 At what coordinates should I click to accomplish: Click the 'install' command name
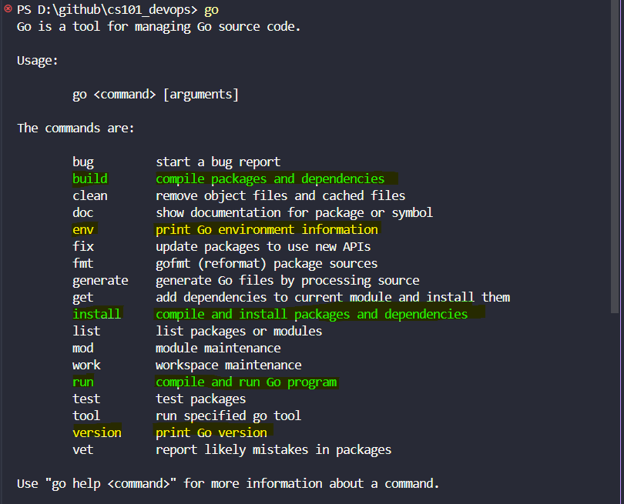pyautogui.click(x=97, y=314)
